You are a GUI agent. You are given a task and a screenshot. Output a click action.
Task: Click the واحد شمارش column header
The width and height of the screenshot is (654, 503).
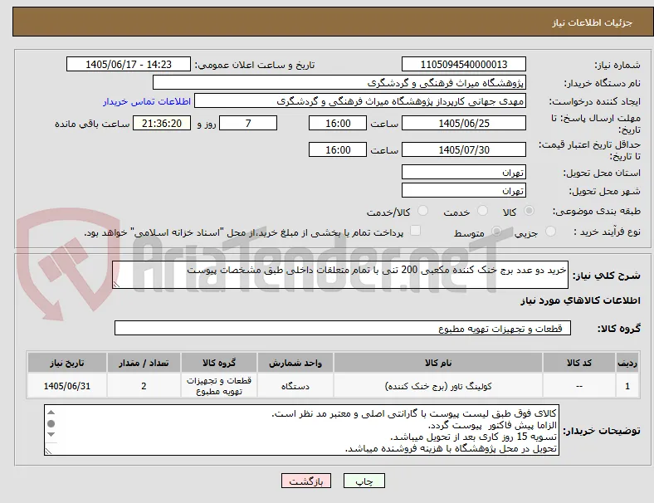pyautogui.click(x=295, y=363)
